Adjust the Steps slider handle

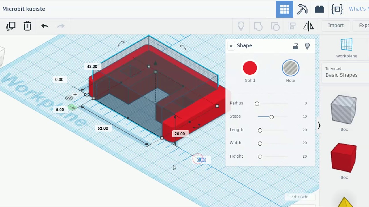(272, 117)
